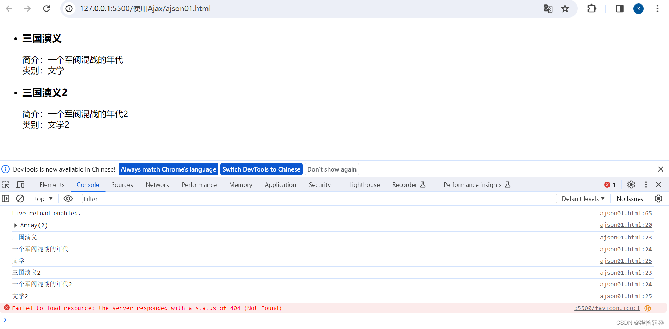Screen dimensions: 669x329
Task: Open the DevTools settings gear
Action: tap(631, 184)
